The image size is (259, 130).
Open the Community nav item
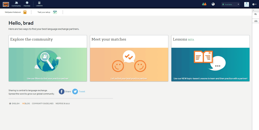tap(16, 4)
